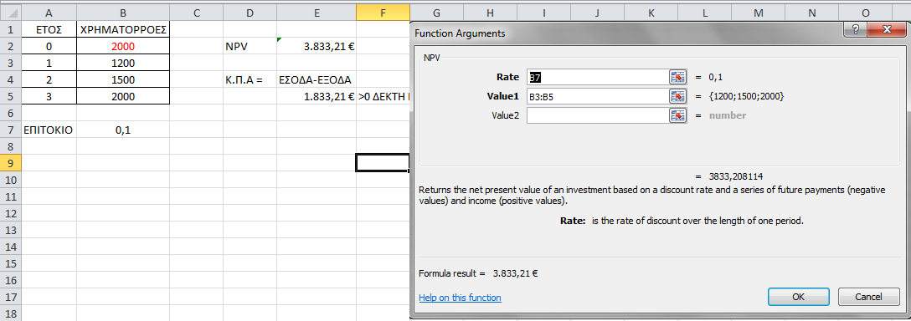Viewport: 911px width, 321px height.
Task: Click the Κ.Π.Α = cell
Action: click(x=250, y=79)
